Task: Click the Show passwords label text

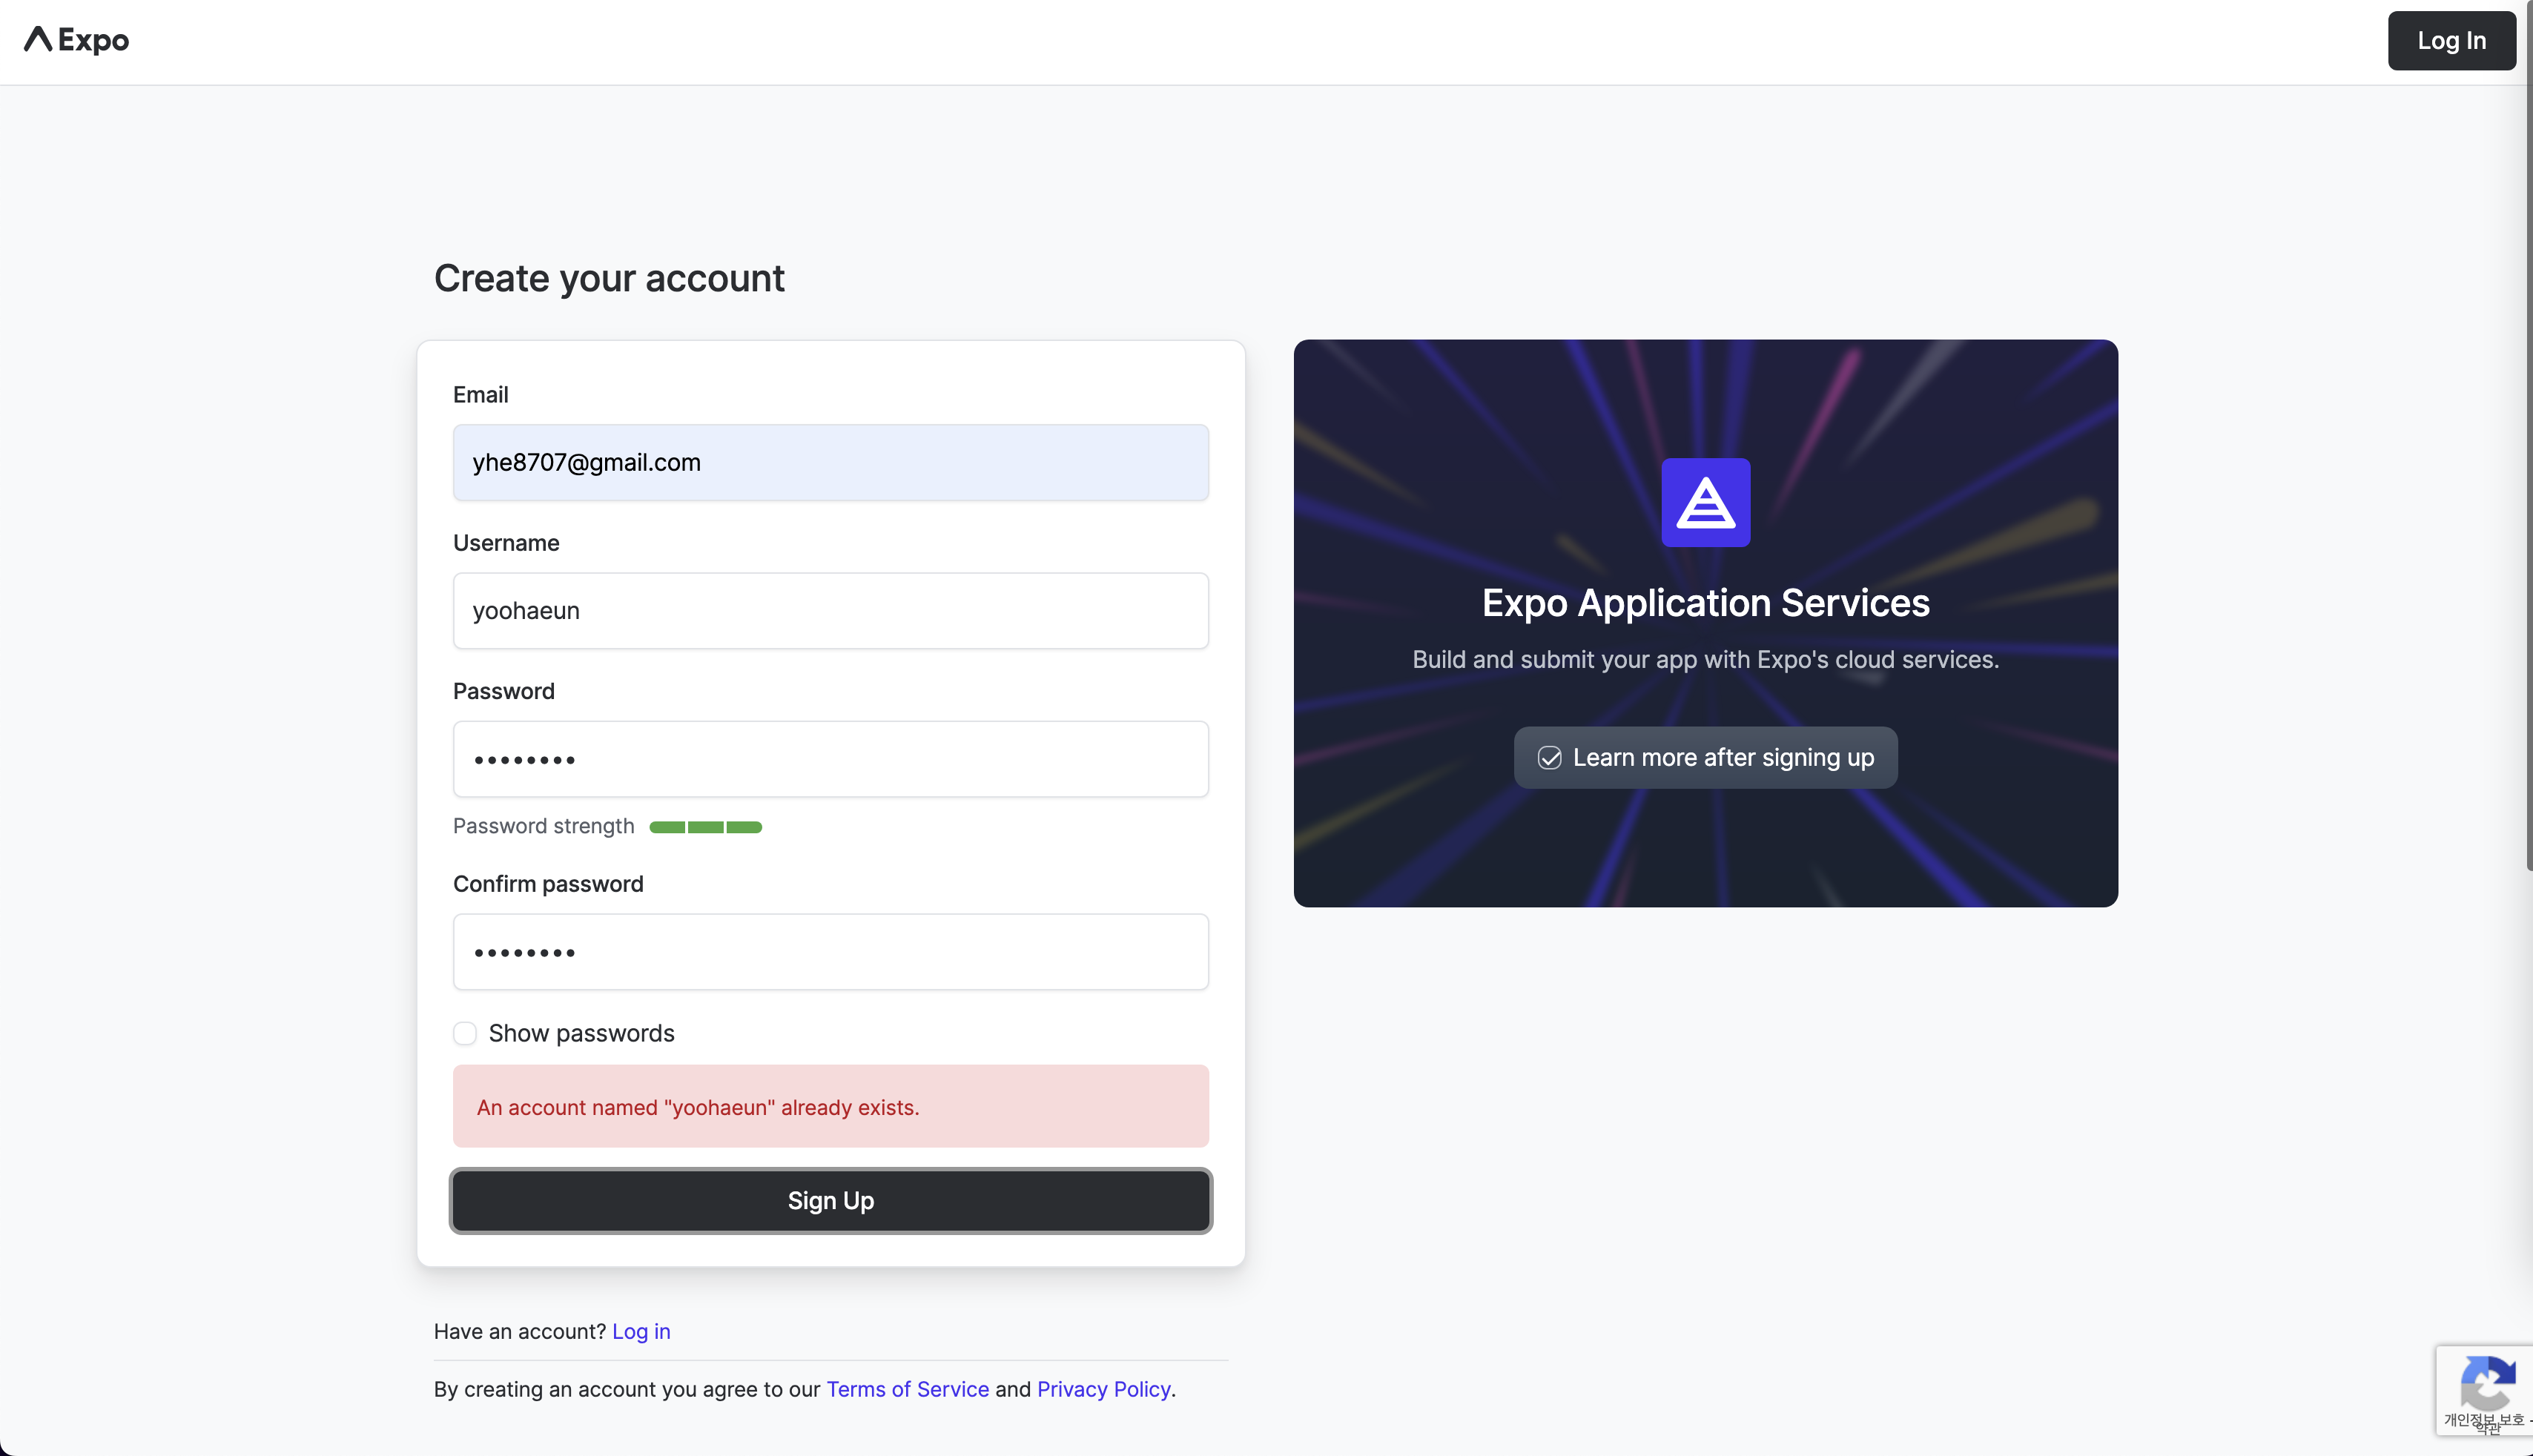Action: pyautogui.click(x=581, y=1033)
